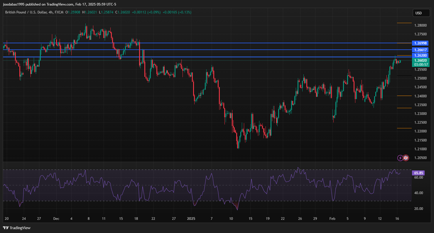Click the low value L1.25874
The height and width of the screenshot is (233, 434).
click(106, 12)
